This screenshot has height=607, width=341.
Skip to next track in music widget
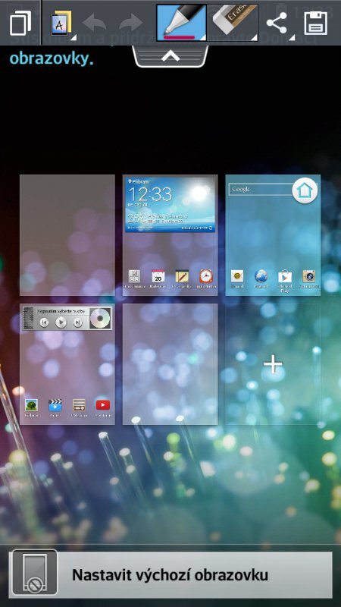pyautogui.click(x=78, y=322)
